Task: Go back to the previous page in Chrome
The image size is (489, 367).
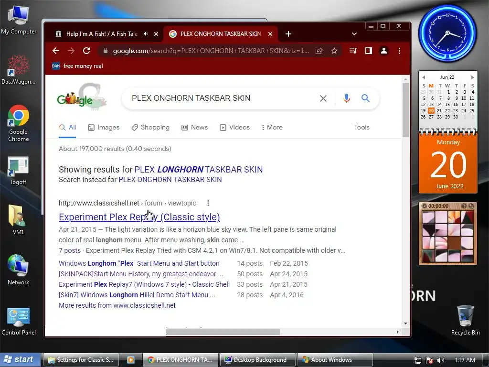Action: click(x=56, y=51)
